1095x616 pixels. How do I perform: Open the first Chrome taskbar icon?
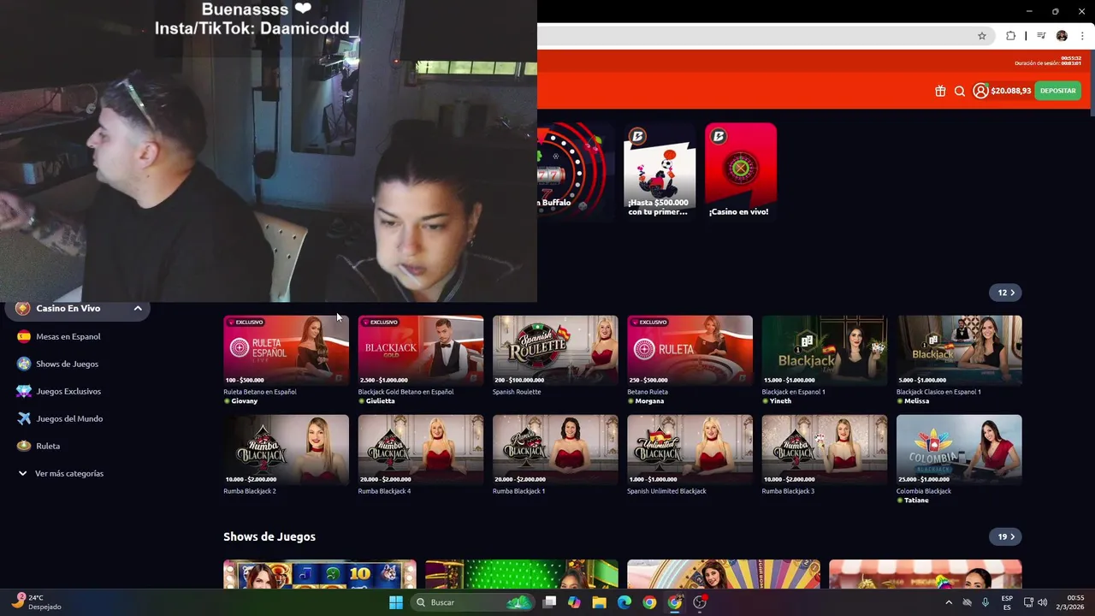(649, 602)
